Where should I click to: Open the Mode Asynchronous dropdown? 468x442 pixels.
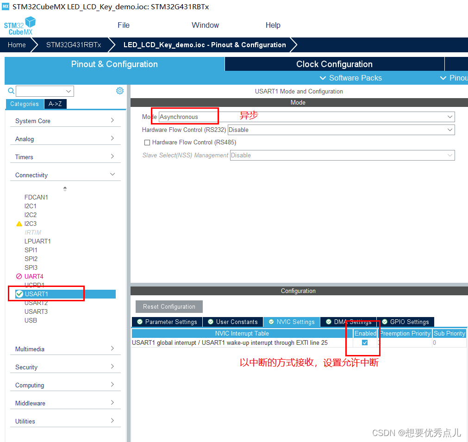click(306, 117)
